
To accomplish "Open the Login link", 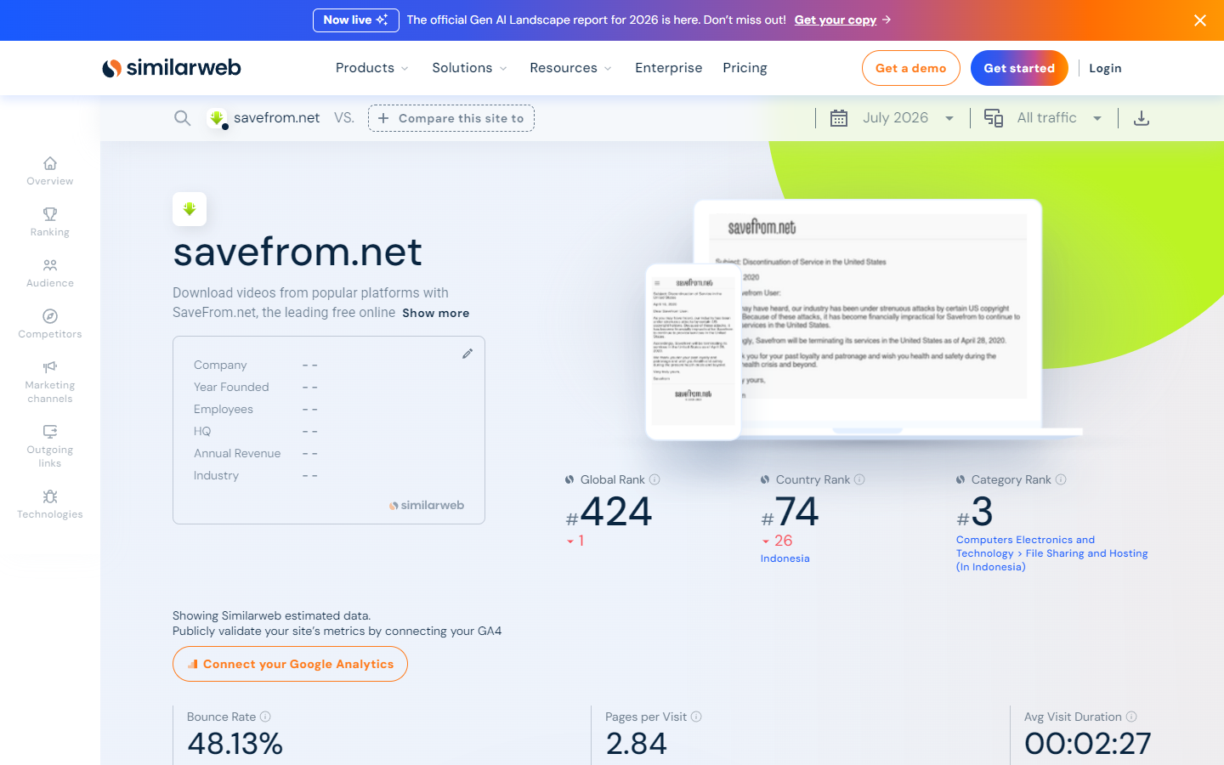I will coord(1105,68).
